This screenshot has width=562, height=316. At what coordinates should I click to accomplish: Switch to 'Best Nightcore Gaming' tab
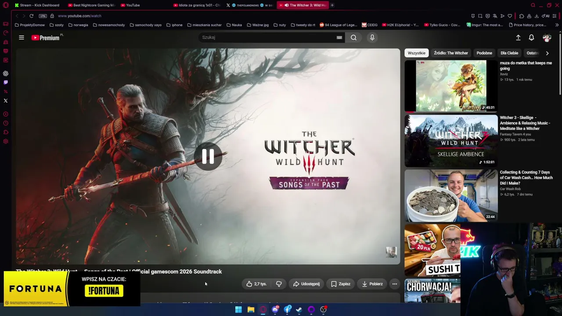point(91,5)
